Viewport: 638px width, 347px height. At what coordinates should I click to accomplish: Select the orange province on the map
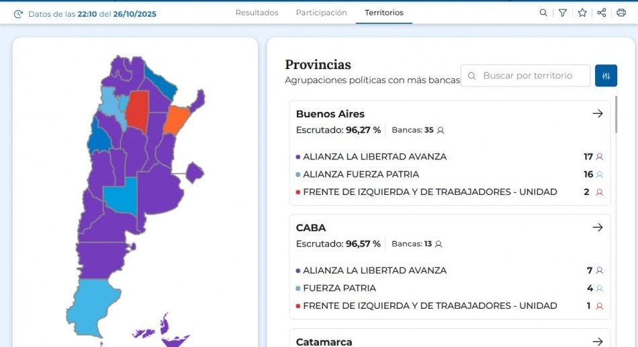pos(177,120)
